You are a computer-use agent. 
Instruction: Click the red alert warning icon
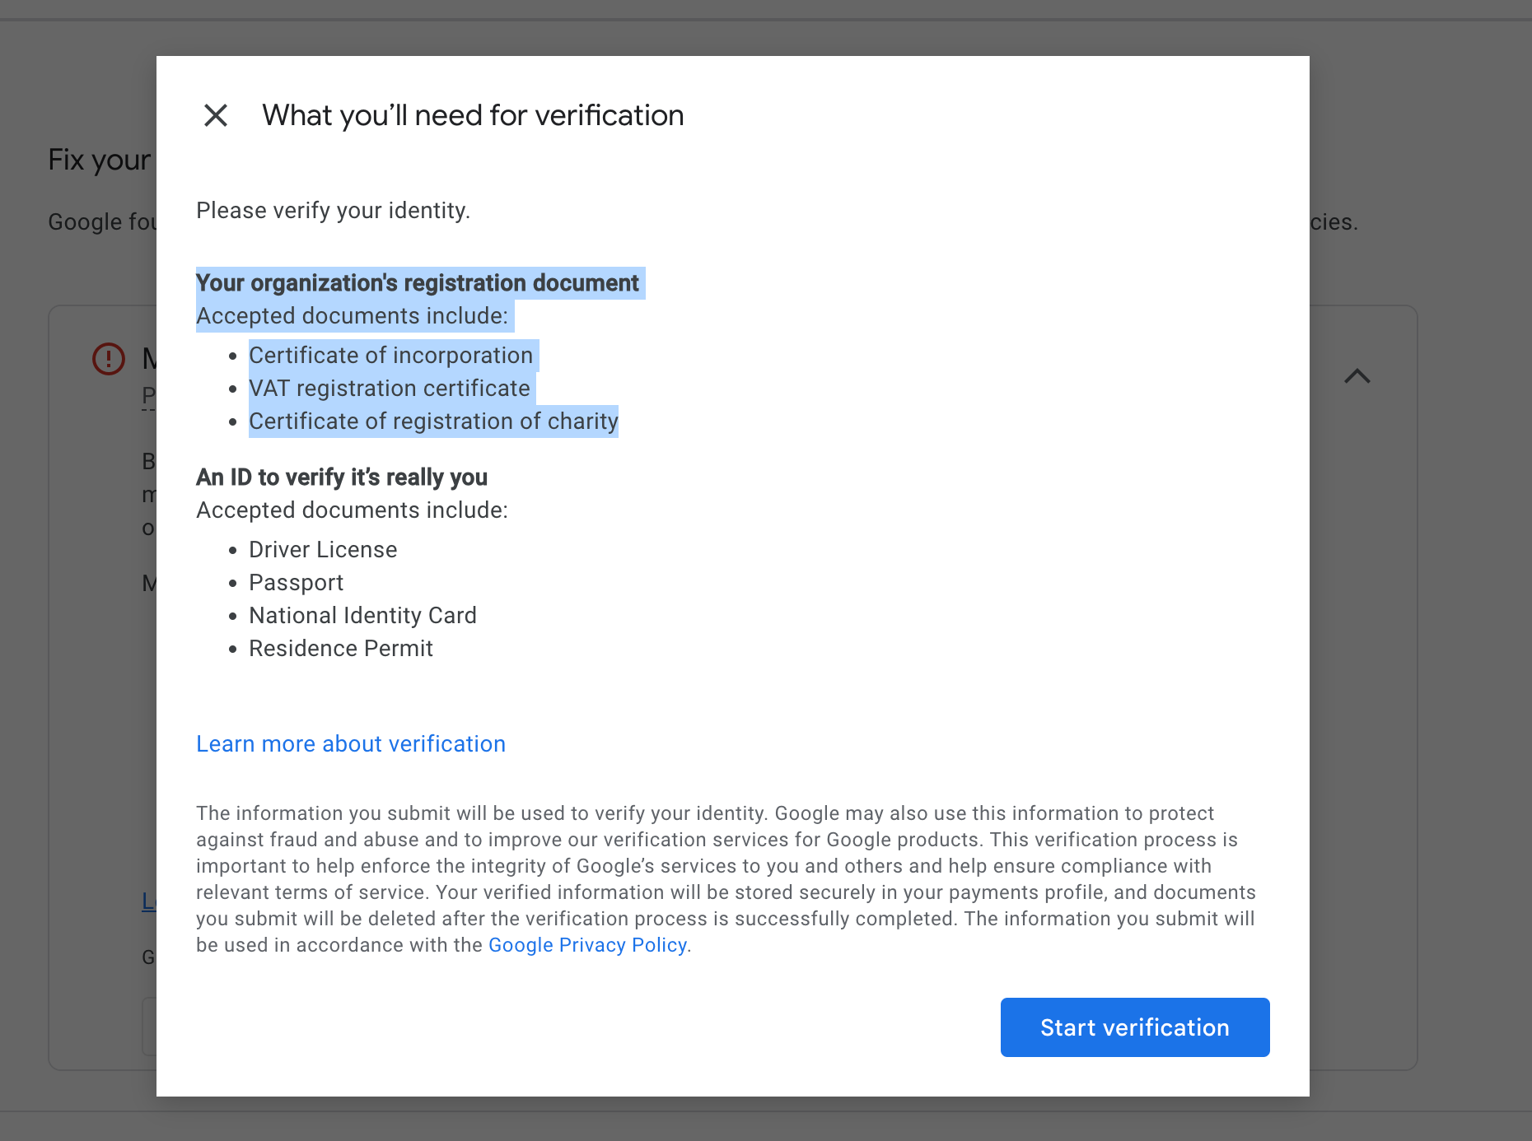point(109,359)
